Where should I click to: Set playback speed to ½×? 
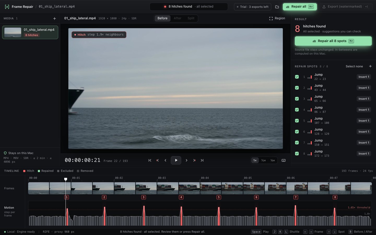pos(263,160)
